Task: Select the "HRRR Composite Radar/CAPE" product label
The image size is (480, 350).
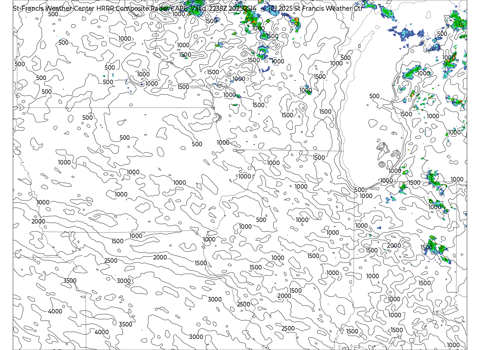Action: click(142, 8)
